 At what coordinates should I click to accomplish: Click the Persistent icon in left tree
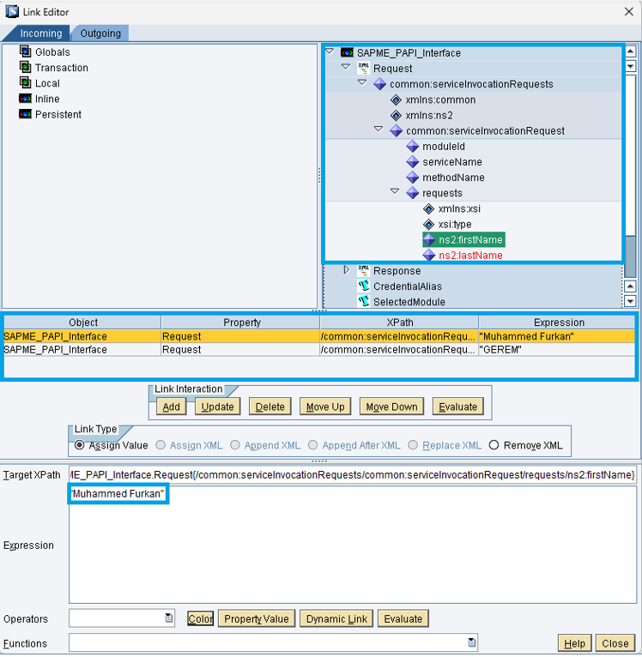[x=26, y=114]
